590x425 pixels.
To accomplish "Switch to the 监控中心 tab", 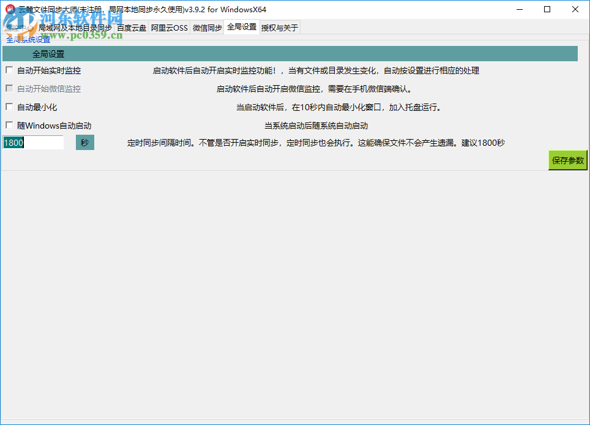I will pos(19,28).
